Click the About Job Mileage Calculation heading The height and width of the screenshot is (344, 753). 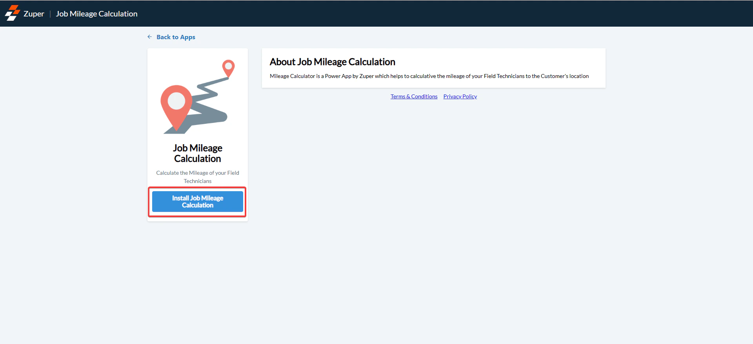332,62
